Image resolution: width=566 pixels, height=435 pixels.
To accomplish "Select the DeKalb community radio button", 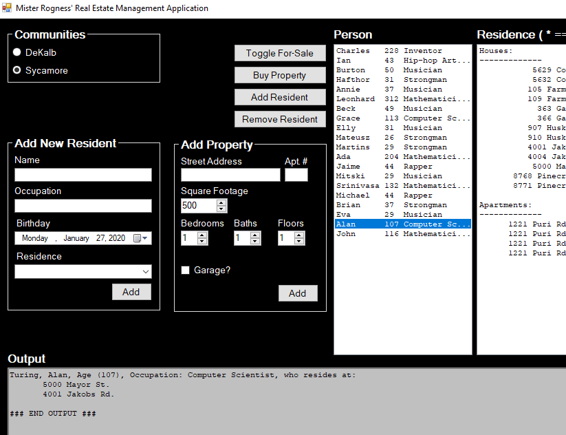I will 17,52.
